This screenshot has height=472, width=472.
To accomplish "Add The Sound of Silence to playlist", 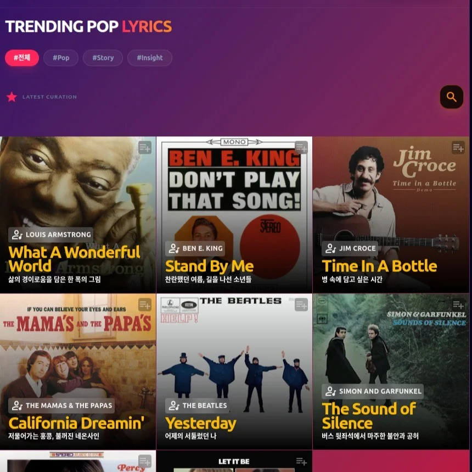I will 458,305.
